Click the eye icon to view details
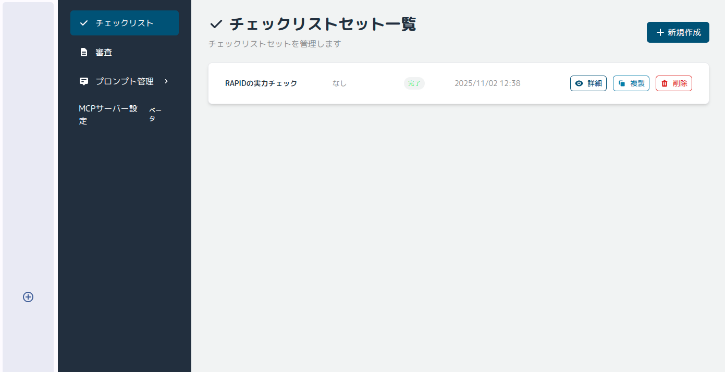This screenshot has height=372, width=725. [x=579, y=83]
